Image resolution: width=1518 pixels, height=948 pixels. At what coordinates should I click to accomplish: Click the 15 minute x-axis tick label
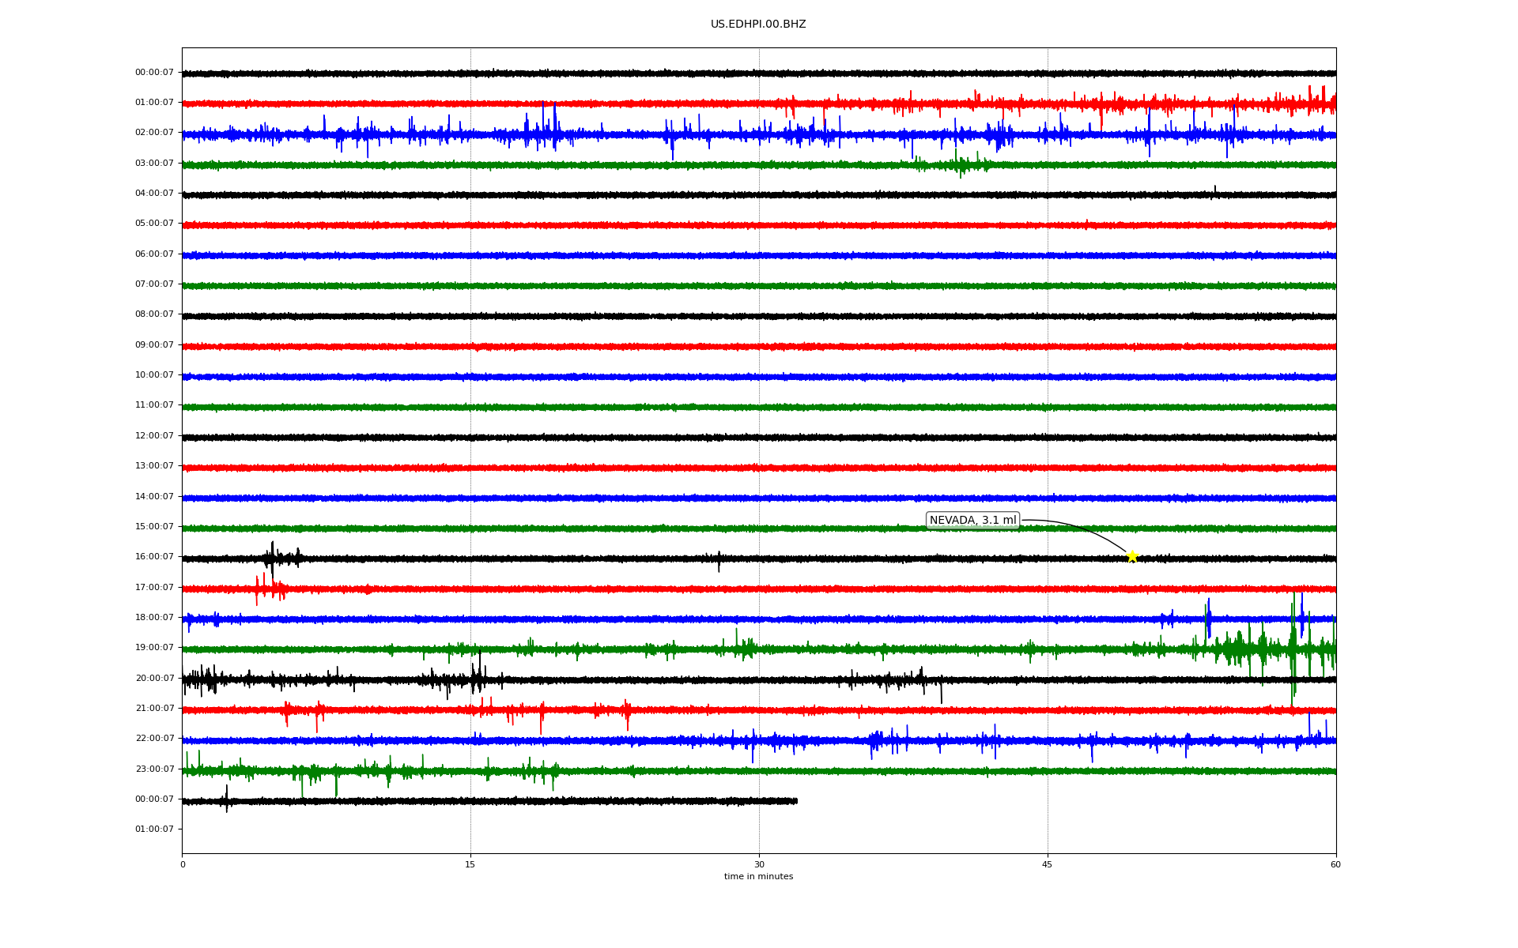[x=470, y=864]
